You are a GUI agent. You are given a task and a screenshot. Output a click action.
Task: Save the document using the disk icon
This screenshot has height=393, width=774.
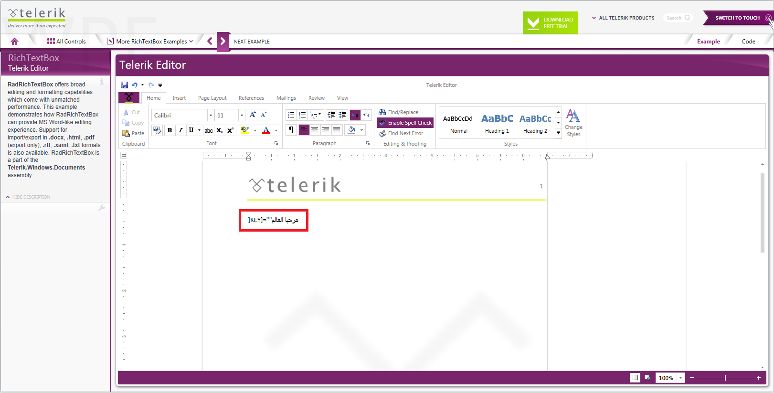coord(125,85)
